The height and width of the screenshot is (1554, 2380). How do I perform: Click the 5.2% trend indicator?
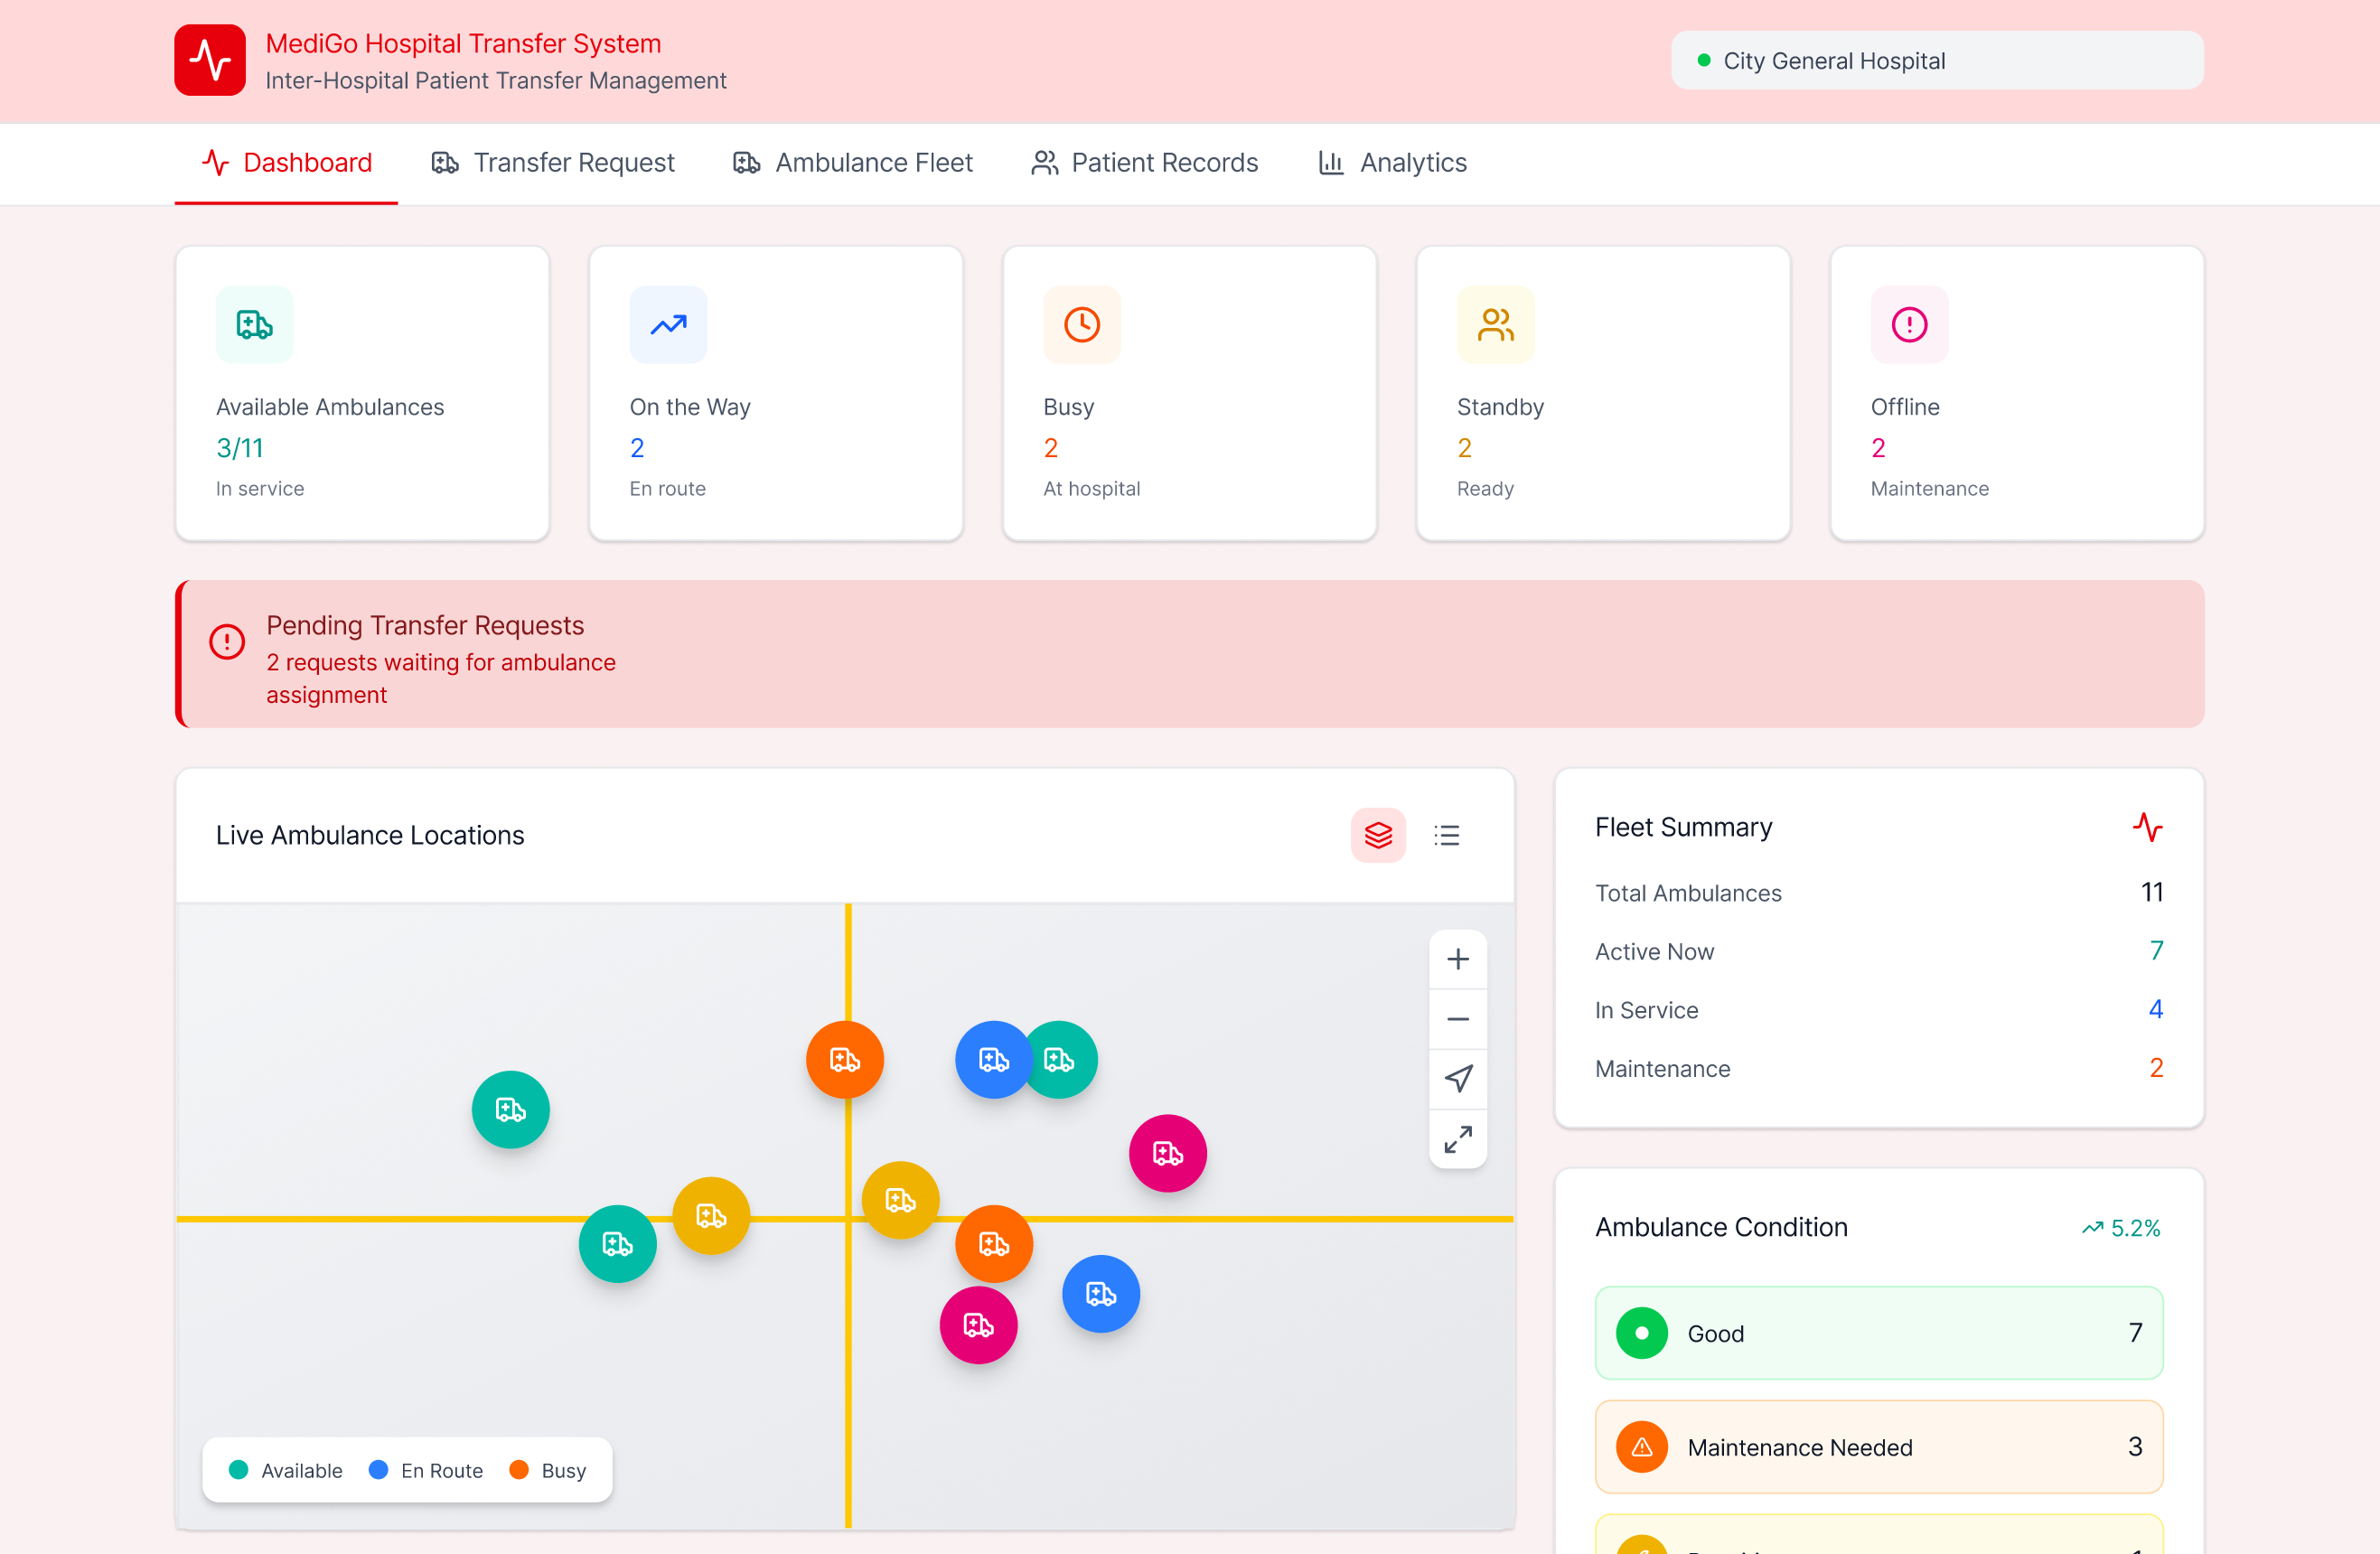pyautogui.click(x=2121, y=1228)
